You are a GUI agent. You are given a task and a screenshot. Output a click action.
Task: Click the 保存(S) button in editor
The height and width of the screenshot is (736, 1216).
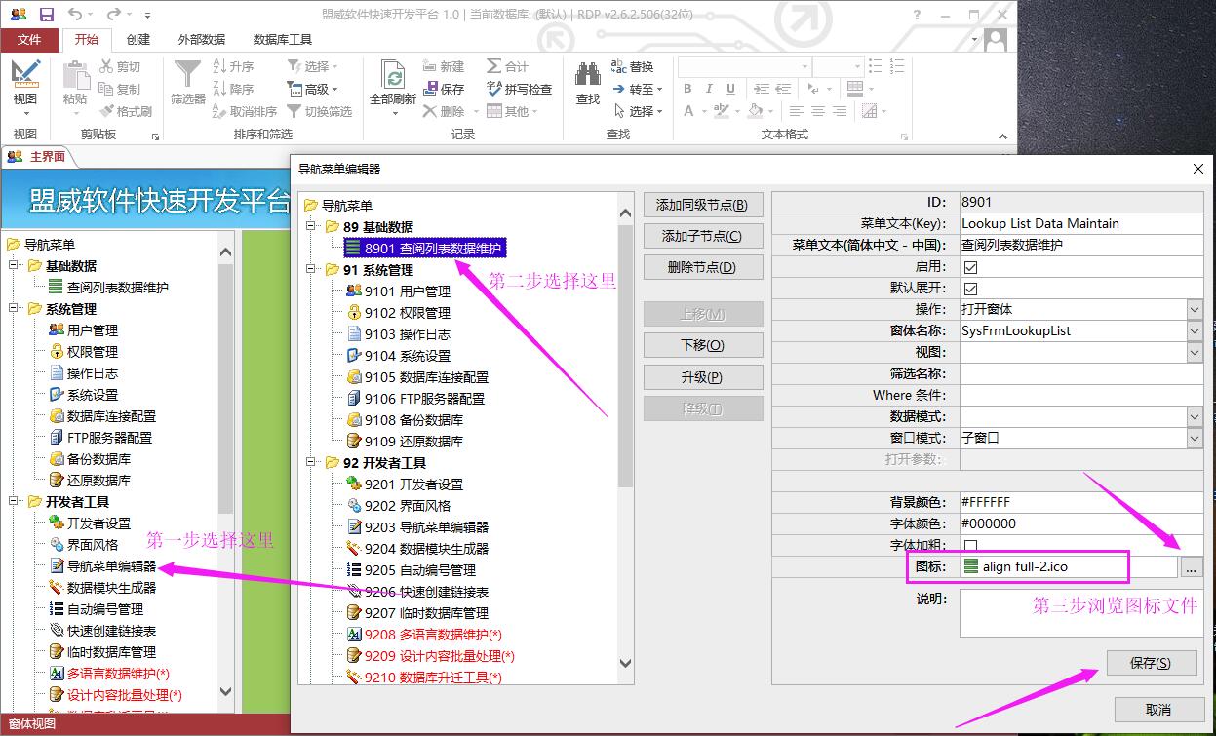tap(1150, 663)
